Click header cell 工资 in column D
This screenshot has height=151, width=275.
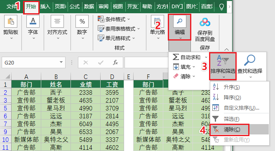(112, 84)
